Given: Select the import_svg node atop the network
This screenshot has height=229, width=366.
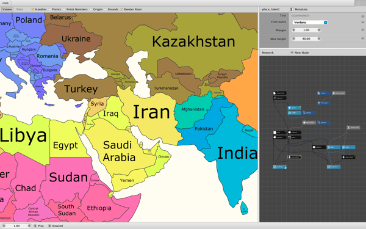Looking at the screenshot, I should pos(279,93).
